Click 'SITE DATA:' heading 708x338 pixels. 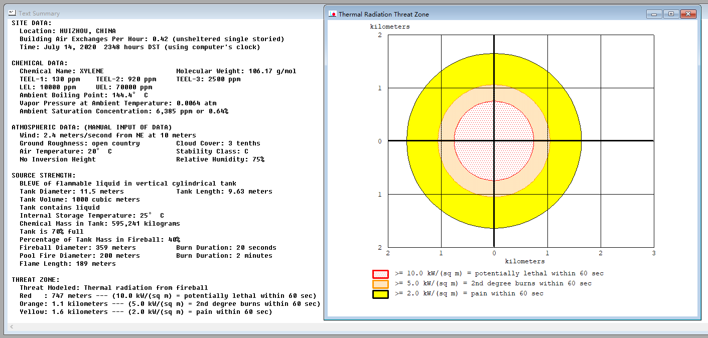click(32, 23)
